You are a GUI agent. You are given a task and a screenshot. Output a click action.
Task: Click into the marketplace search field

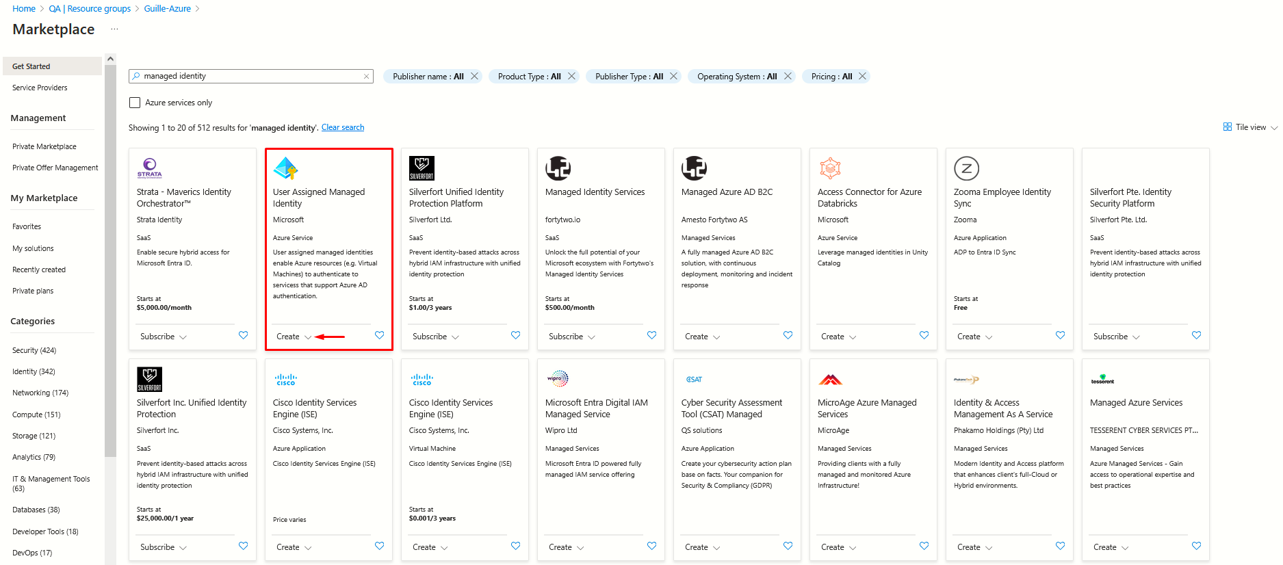(x=250, y=77)
